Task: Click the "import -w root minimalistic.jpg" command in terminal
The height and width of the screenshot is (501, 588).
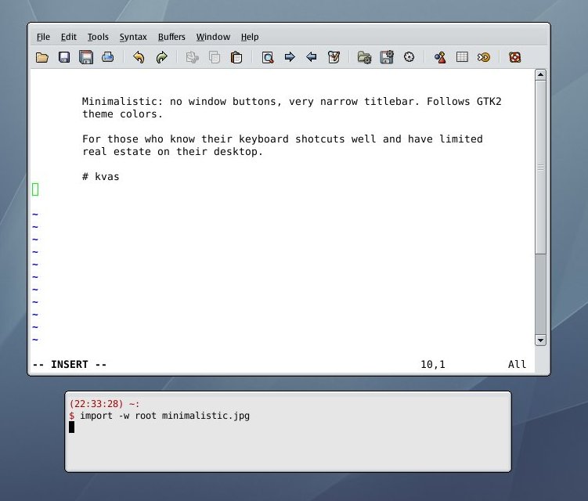Action: [164, 416]
